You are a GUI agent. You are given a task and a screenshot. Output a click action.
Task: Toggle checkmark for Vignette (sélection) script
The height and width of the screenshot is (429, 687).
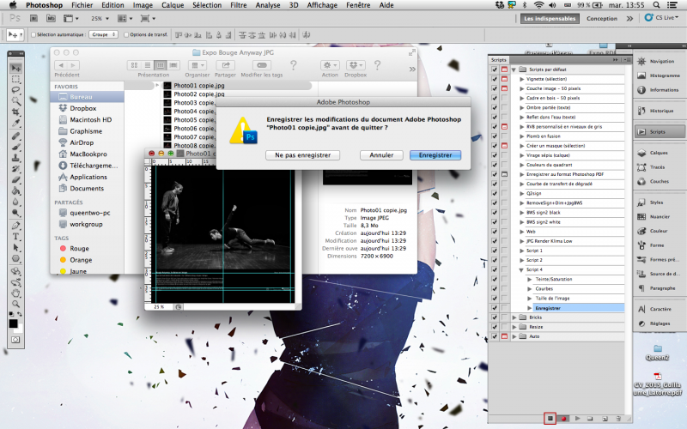495,79
